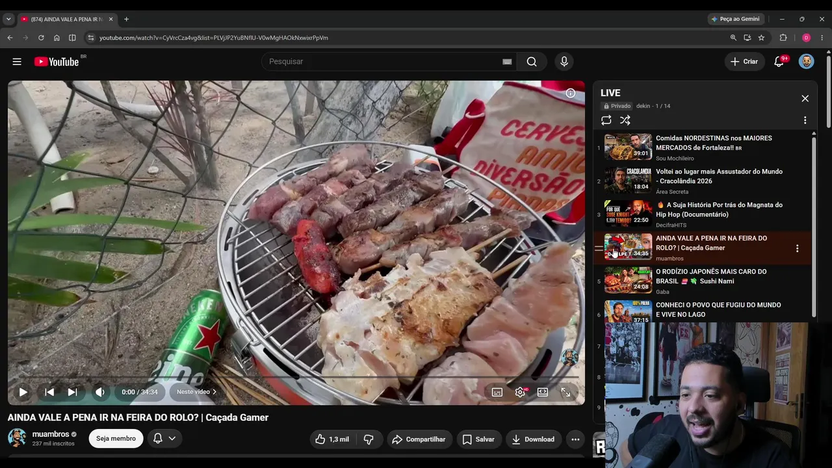
Task: Show the video info card
Action: (x=570, y=93)
